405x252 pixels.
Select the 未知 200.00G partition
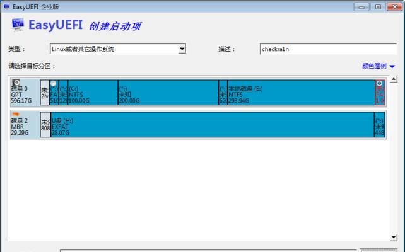(x=168, y=93)
